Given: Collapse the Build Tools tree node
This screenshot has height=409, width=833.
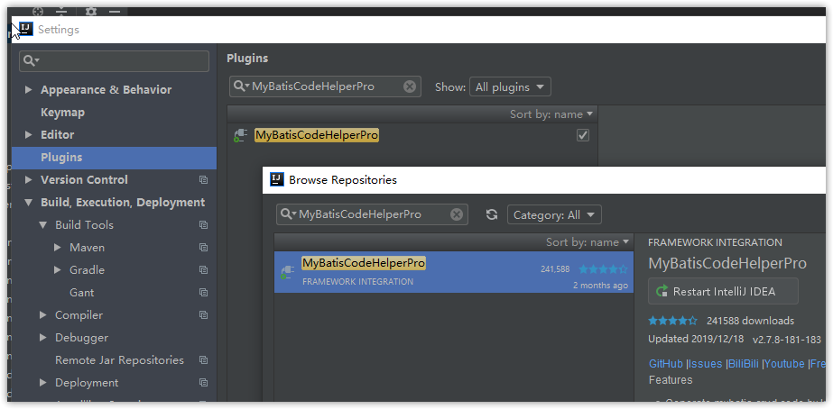Looking at the screenshot, I should [x=43, y=225].
